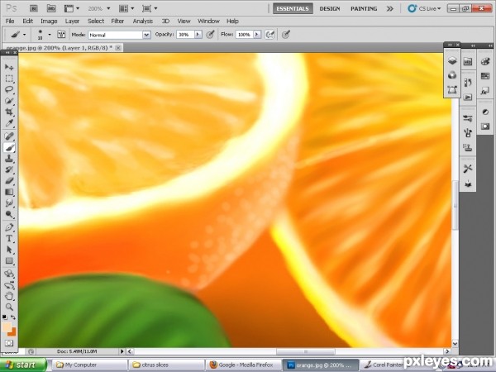This screenshot has height=372, width=496.
Task: Open the Layer menu
Action: [72, 21]
